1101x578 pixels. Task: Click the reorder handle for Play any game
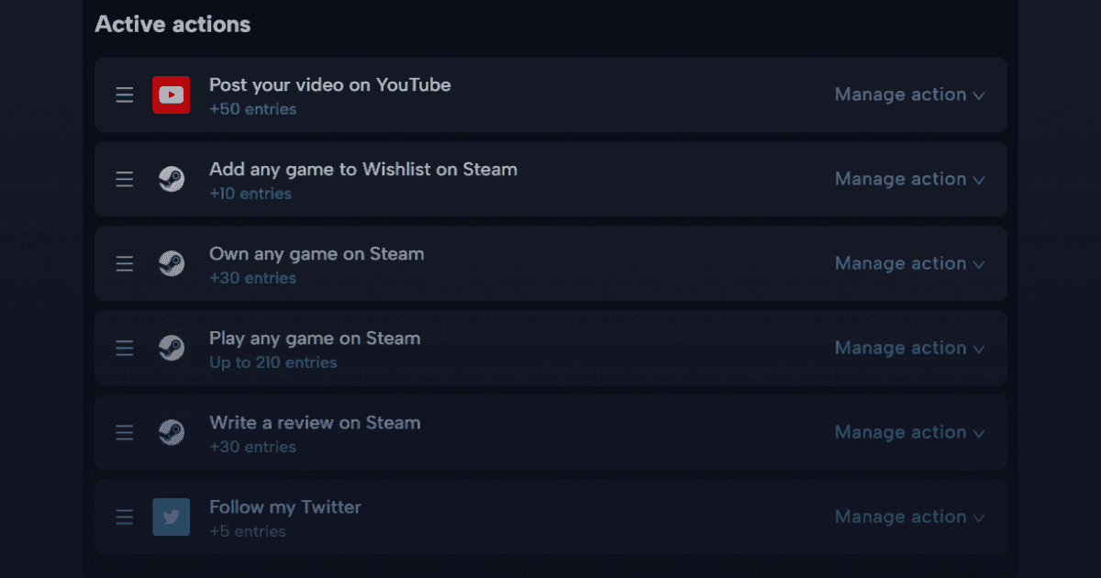pyautogui.click(x=125, y=348)
